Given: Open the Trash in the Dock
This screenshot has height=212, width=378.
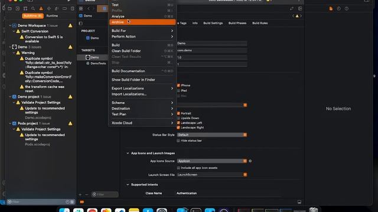Looking at the screenshot, I should pyautogui.click(x=314, y=210).
